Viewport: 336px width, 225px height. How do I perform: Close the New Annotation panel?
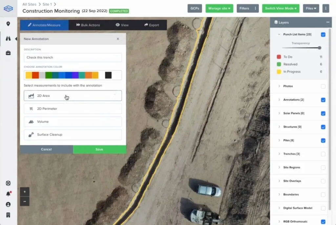pyautogui.click(x=118, y=39)
